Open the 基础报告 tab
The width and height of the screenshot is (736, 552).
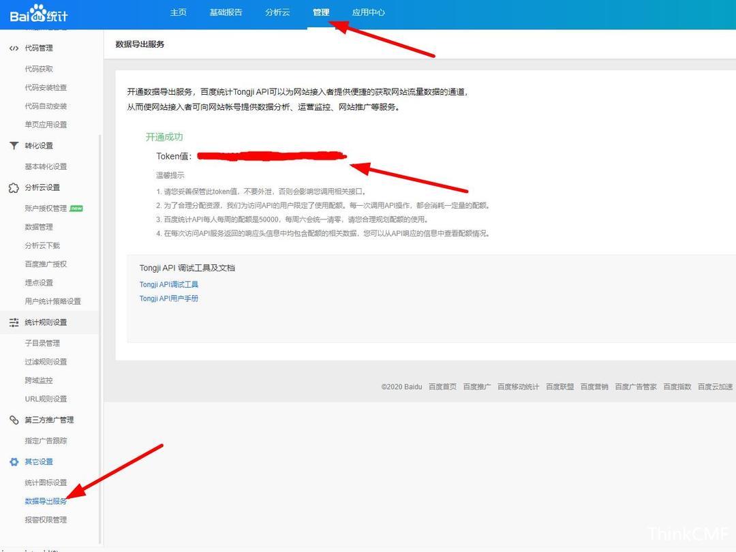(226, 12)
